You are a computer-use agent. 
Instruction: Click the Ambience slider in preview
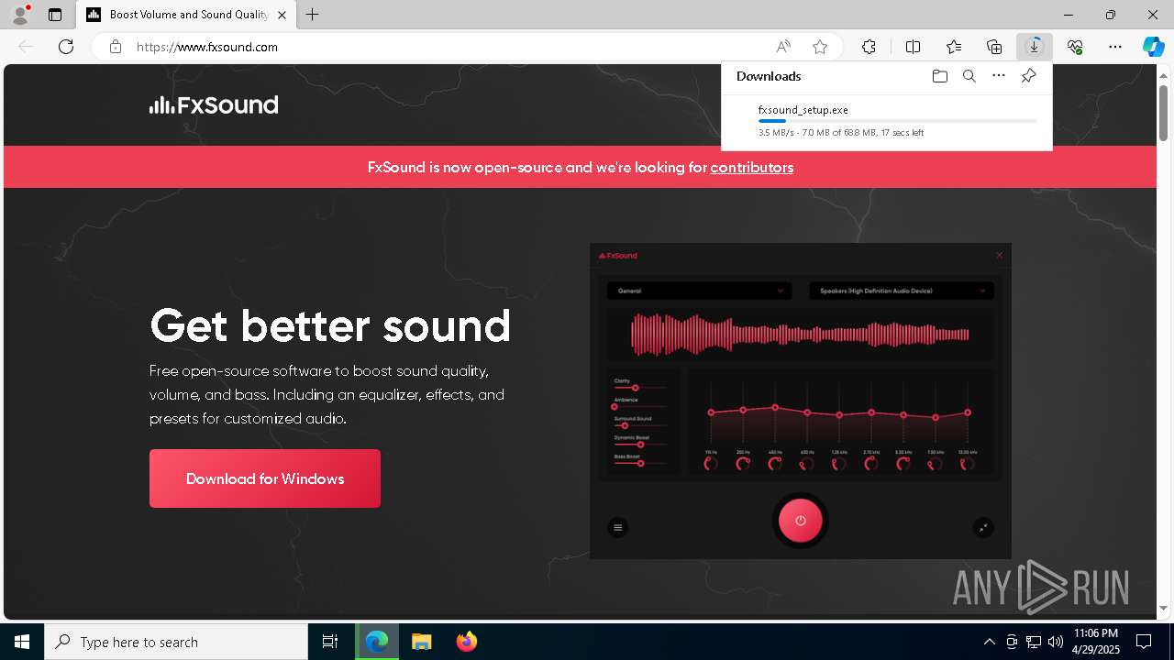point(639,406)
